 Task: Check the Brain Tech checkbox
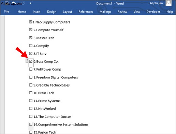tap(31, 93)
